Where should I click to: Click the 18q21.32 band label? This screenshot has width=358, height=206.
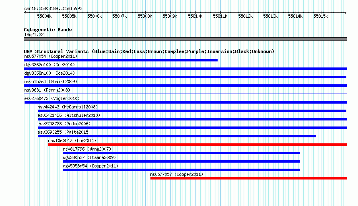click(34, 35)
